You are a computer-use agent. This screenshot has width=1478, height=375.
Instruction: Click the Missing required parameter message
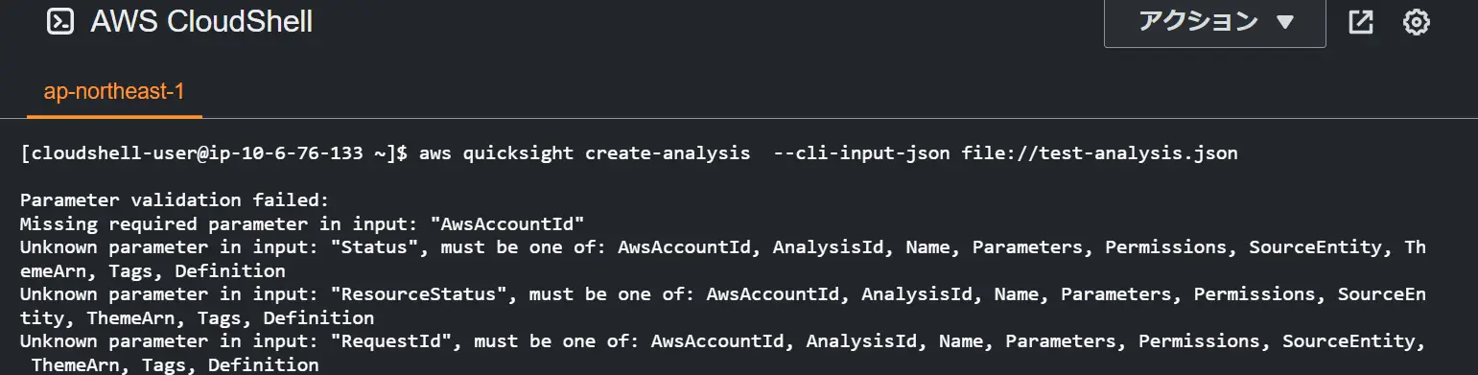coord(302,224)
